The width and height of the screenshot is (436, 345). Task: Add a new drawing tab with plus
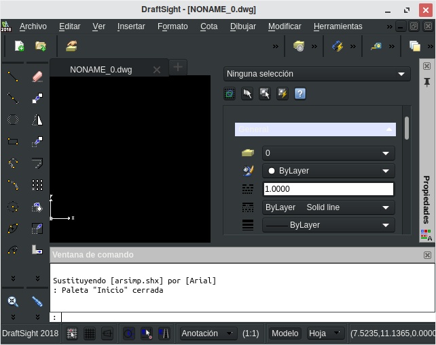tap(178, 67)
